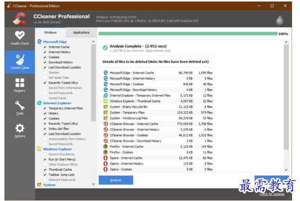Collapse the Microsoft Edge category

tap(40, 42)
